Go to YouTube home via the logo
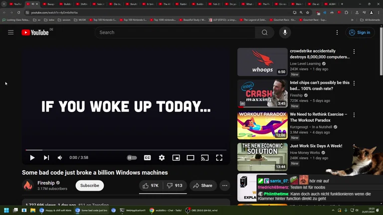This screenshot has height=215, width=383. click(x=35, y=32)
